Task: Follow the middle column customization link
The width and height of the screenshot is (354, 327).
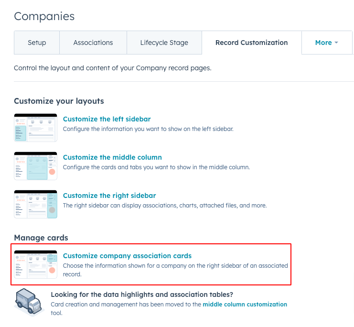Action: pos(245,305)
